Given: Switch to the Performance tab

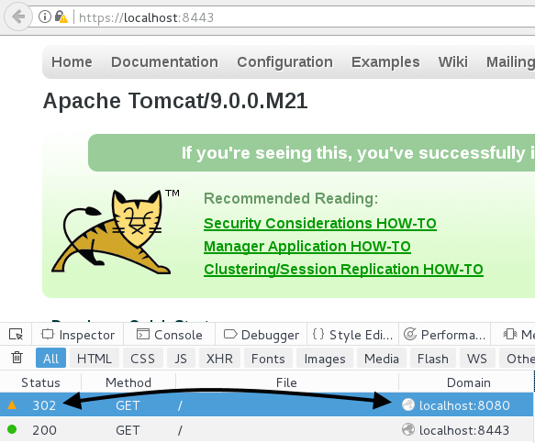Looking at the screenshot, I should [444, 335].
